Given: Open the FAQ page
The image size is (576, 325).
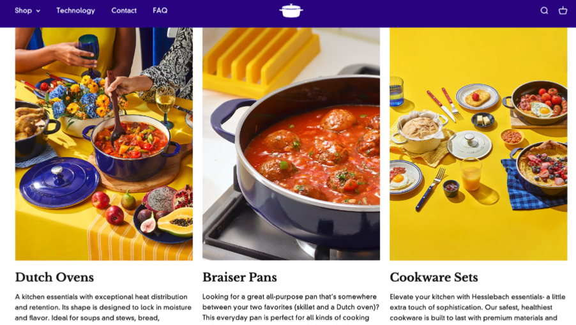Looking at the screenshot, I should tap(160, 11).
